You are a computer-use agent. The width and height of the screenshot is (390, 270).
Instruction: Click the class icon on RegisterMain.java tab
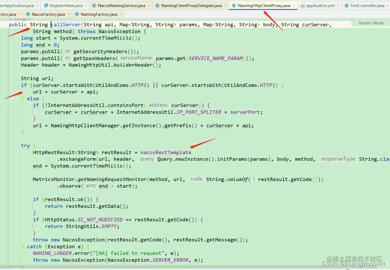(x=46, y=6)
